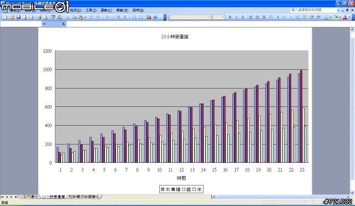
Task: Open the 圖表 (Chart) menu
Action: [x=106, y=10]
